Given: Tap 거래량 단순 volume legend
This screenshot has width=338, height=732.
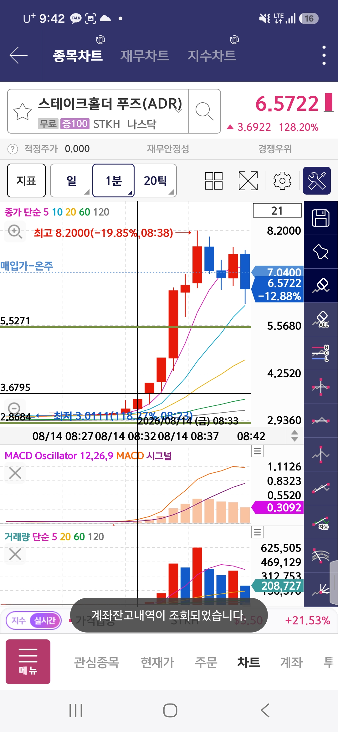Looking at the screenshot, I should point(54,537).
